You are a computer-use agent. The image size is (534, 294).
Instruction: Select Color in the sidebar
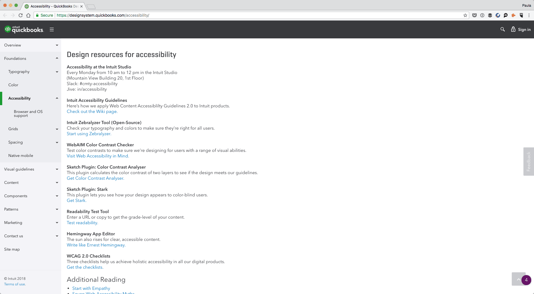click(x=13, y=85)
